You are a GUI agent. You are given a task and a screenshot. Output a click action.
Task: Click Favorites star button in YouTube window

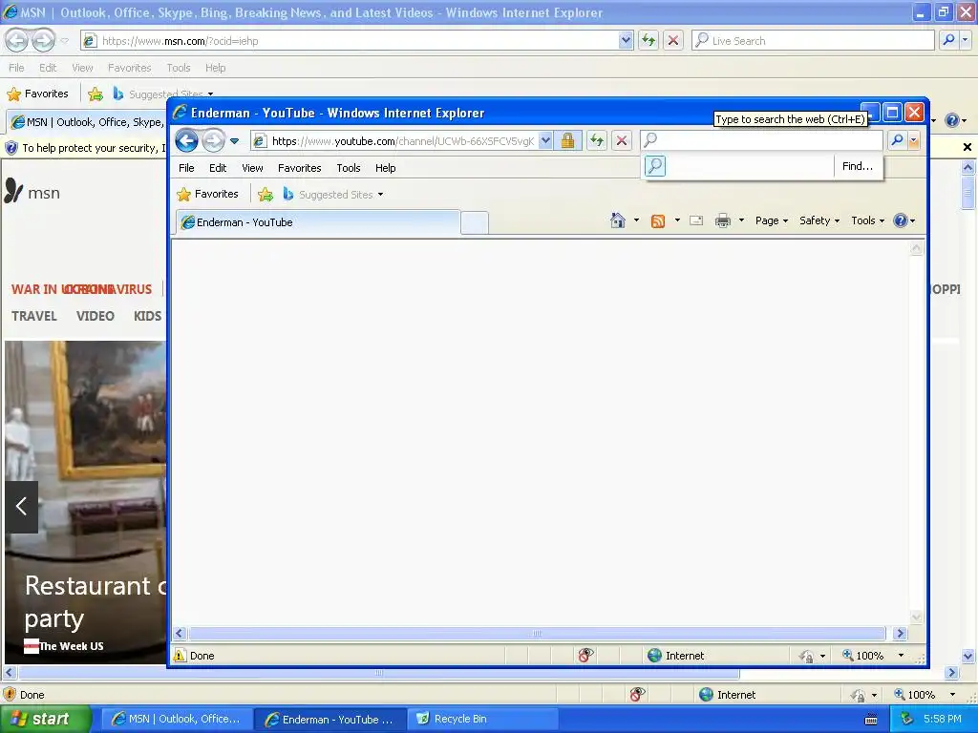207,194
